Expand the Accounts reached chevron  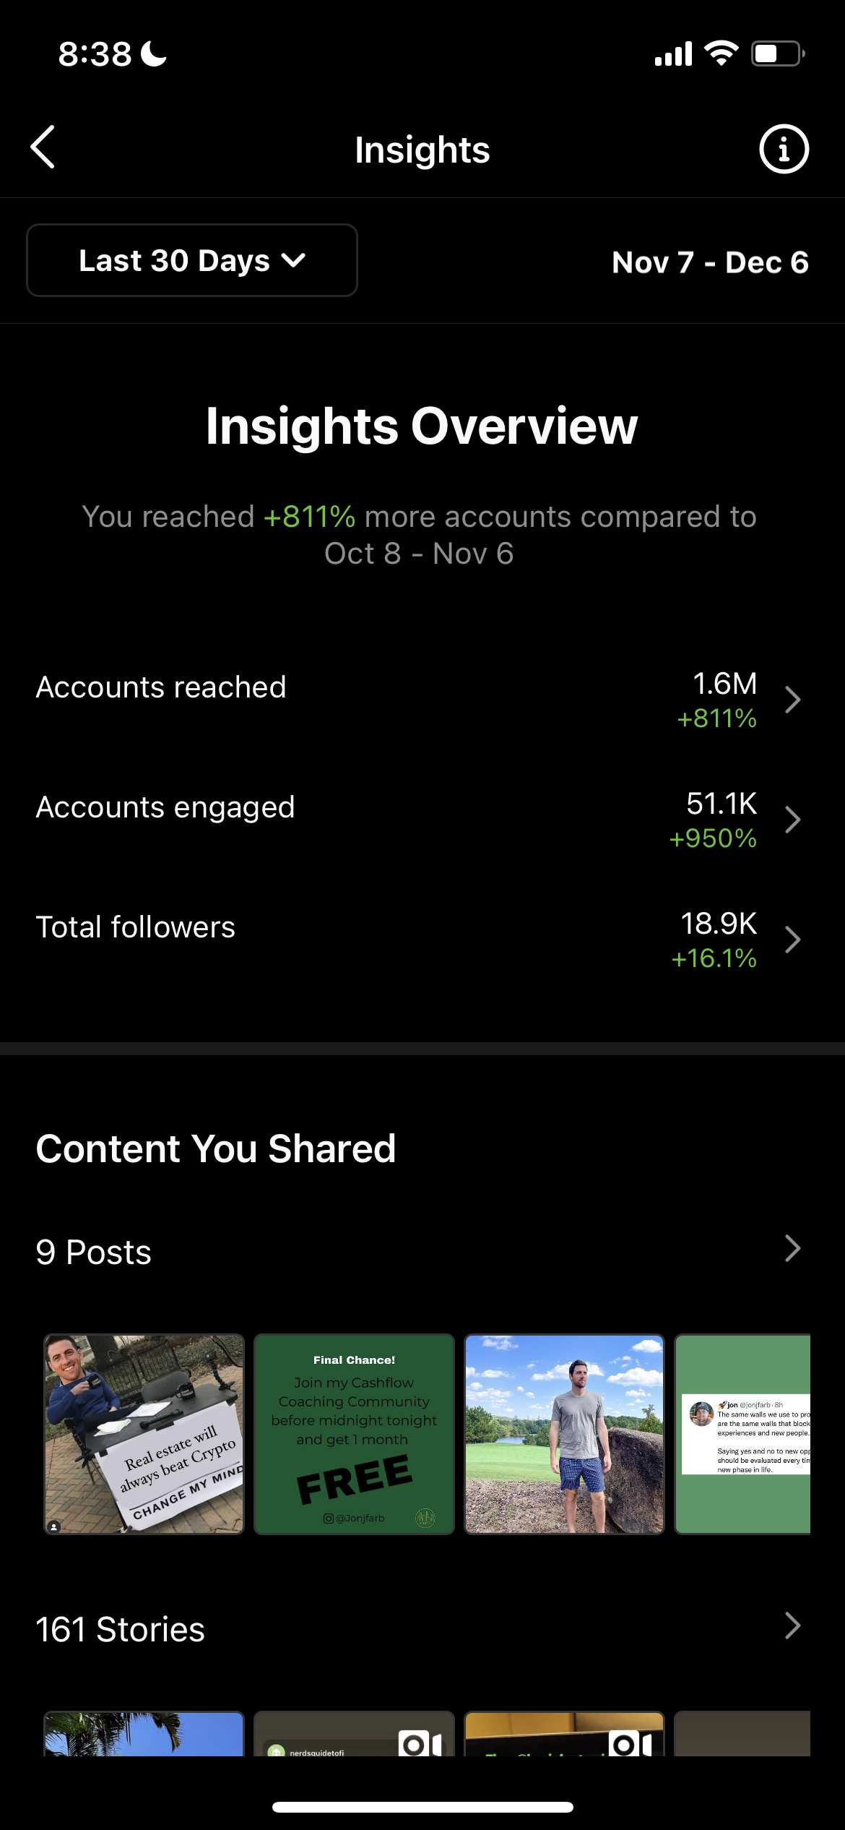point(792,700)
